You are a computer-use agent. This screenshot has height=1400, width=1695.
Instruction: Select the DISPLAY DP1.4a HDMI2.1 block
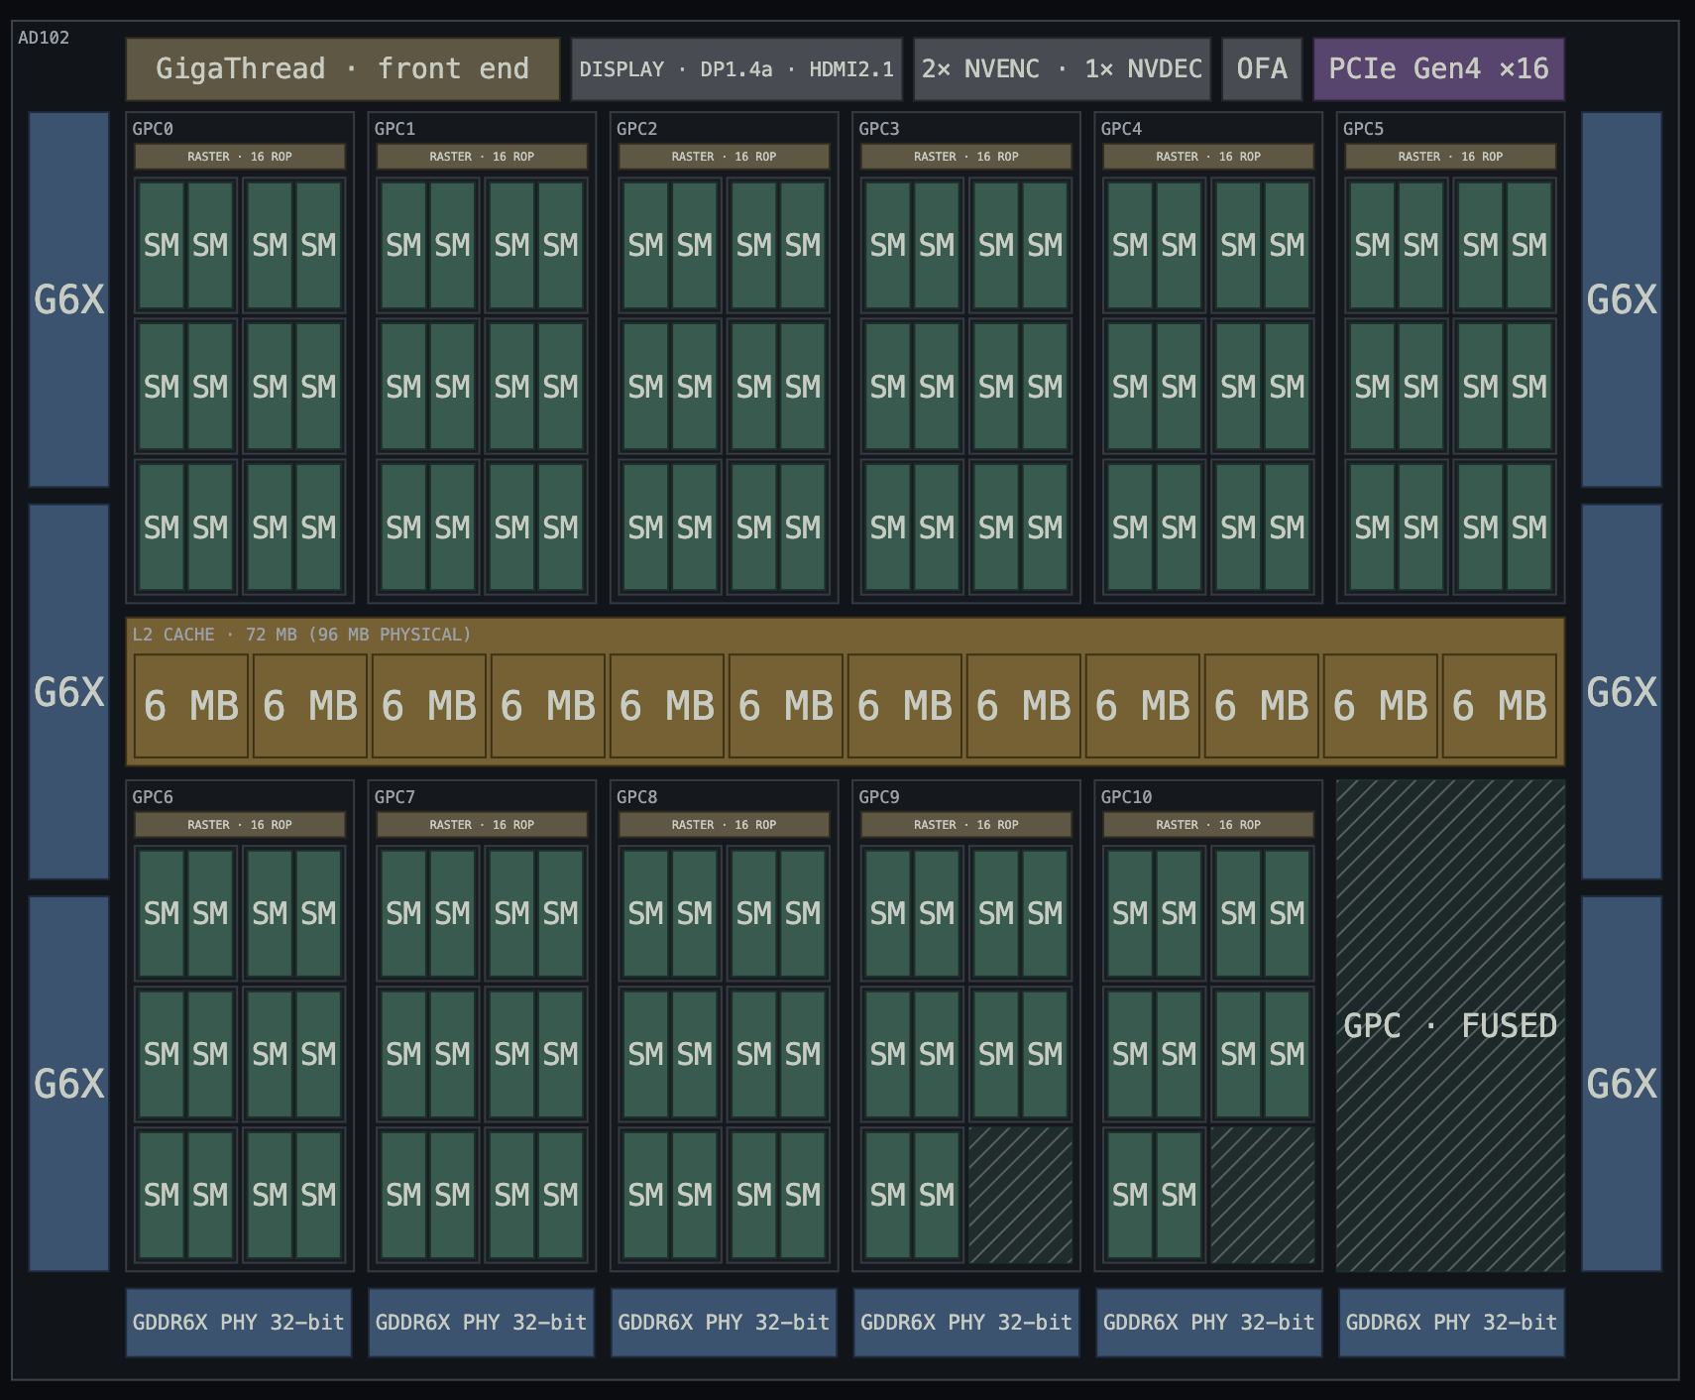click(x=736, y=69)
